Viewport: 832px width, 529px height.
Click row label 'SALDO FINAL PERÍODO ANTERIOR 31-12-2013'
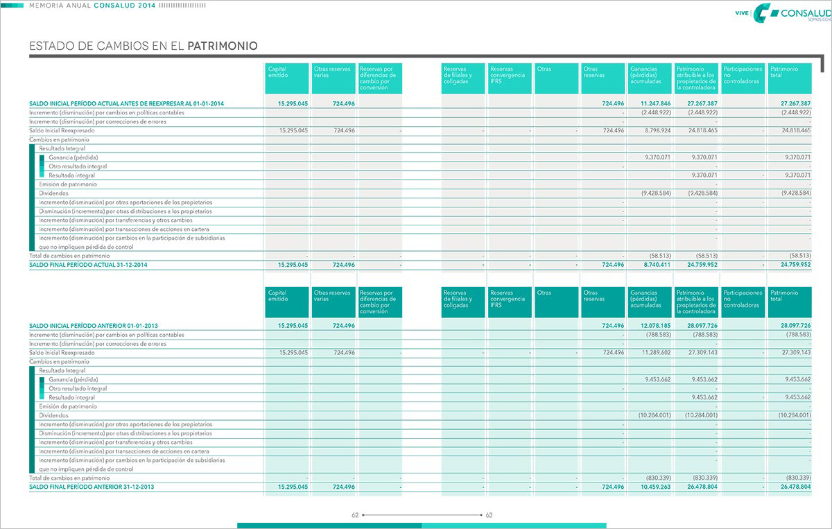click(x=91, y=487)
